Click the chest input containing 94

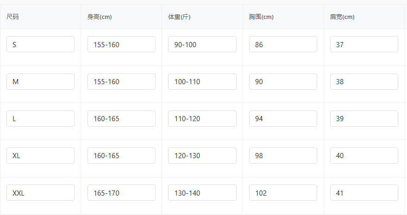[x=283, y=118]
